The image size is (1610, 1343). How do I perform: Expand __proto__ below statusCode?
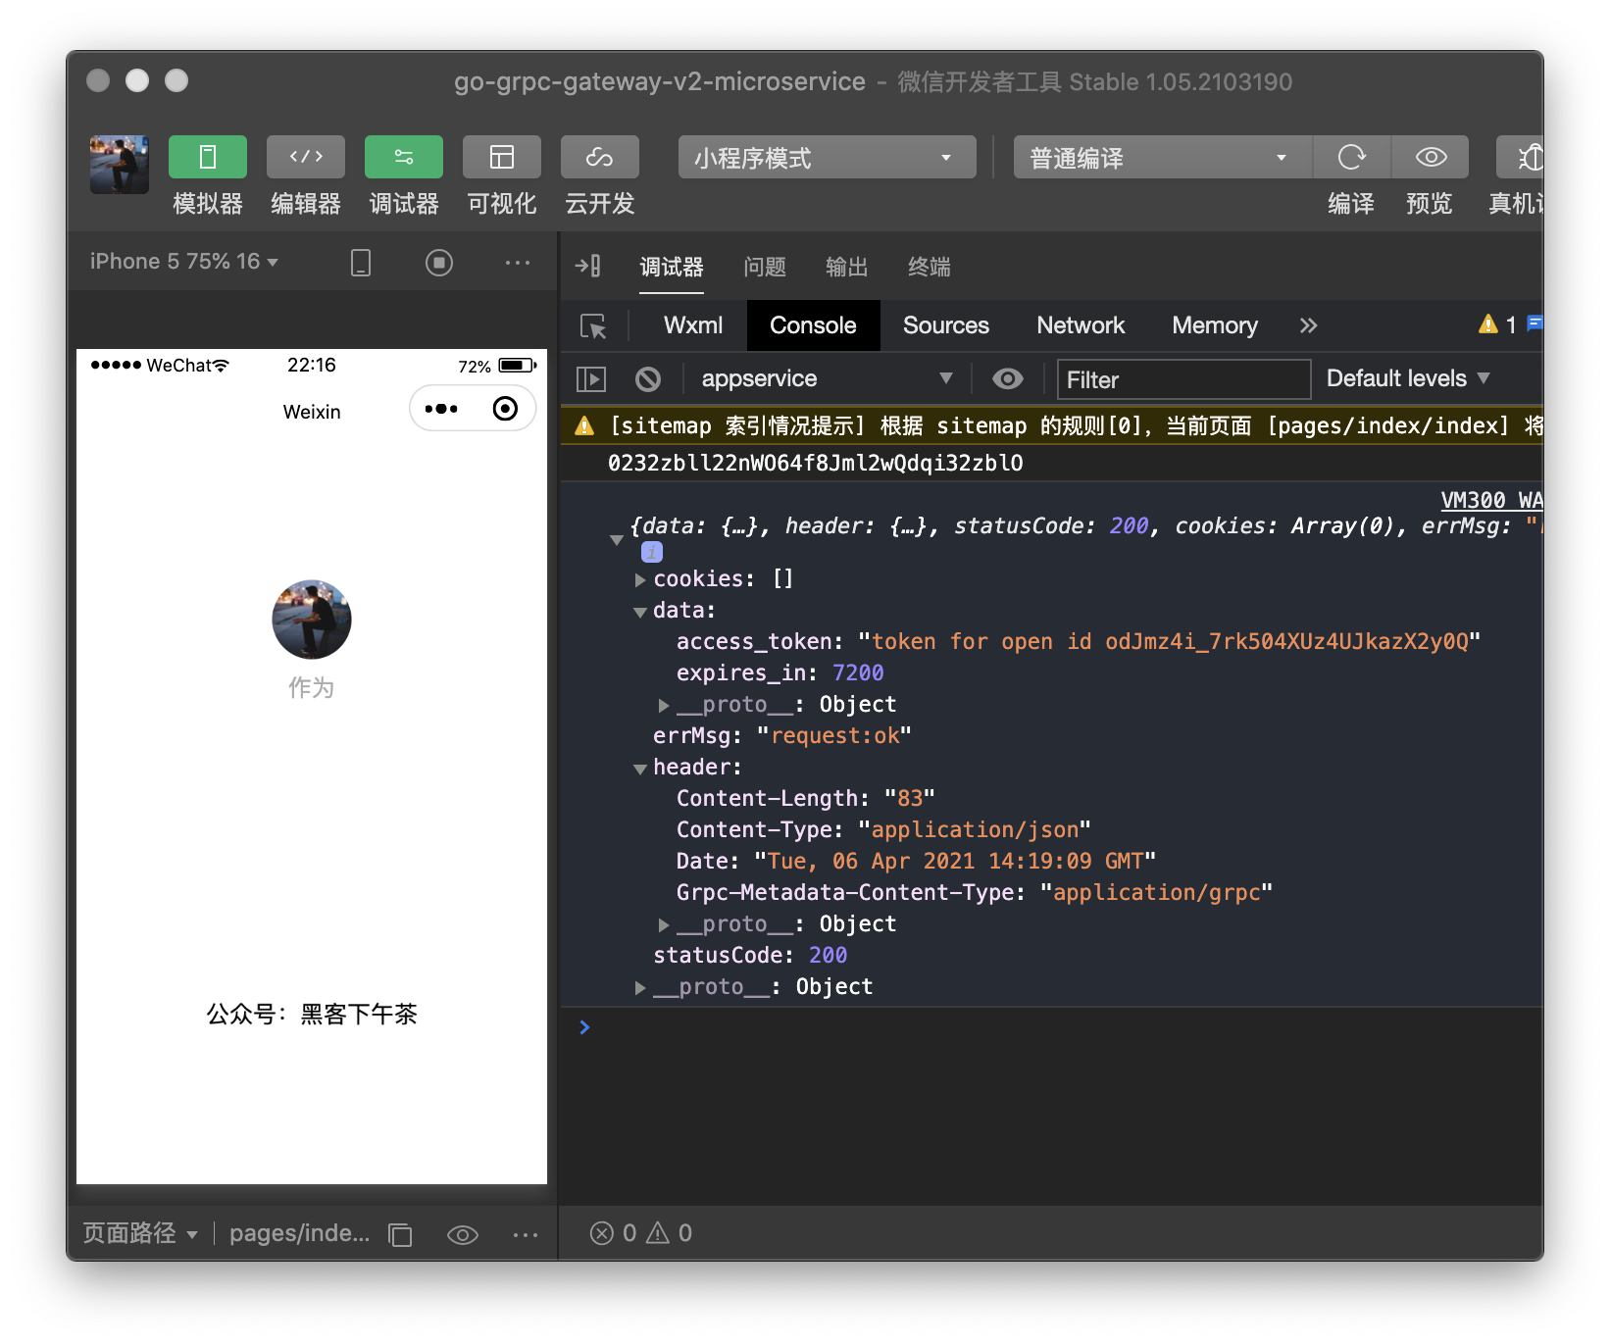(x=640, y=988)
